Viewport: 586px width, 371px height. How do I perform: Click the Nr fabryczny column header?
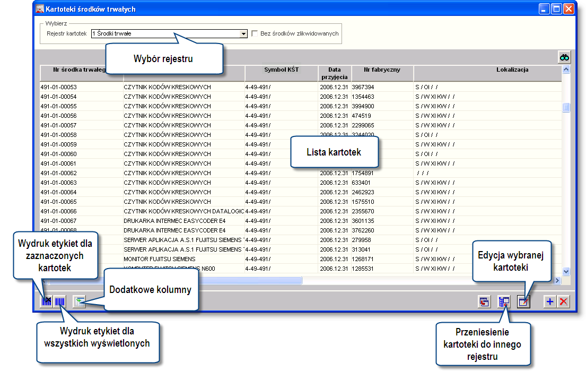tap(382, 73)
